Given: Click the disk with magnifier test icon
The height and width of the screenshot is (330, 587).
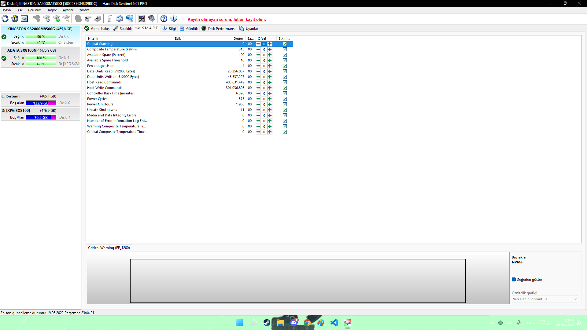Looking at the screenshot, I should [66, 19].
